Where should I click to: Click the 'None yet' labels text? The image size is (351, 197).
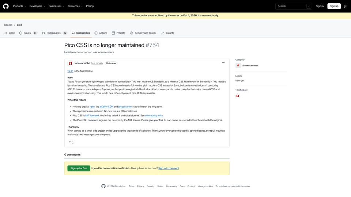pos(239,81)
